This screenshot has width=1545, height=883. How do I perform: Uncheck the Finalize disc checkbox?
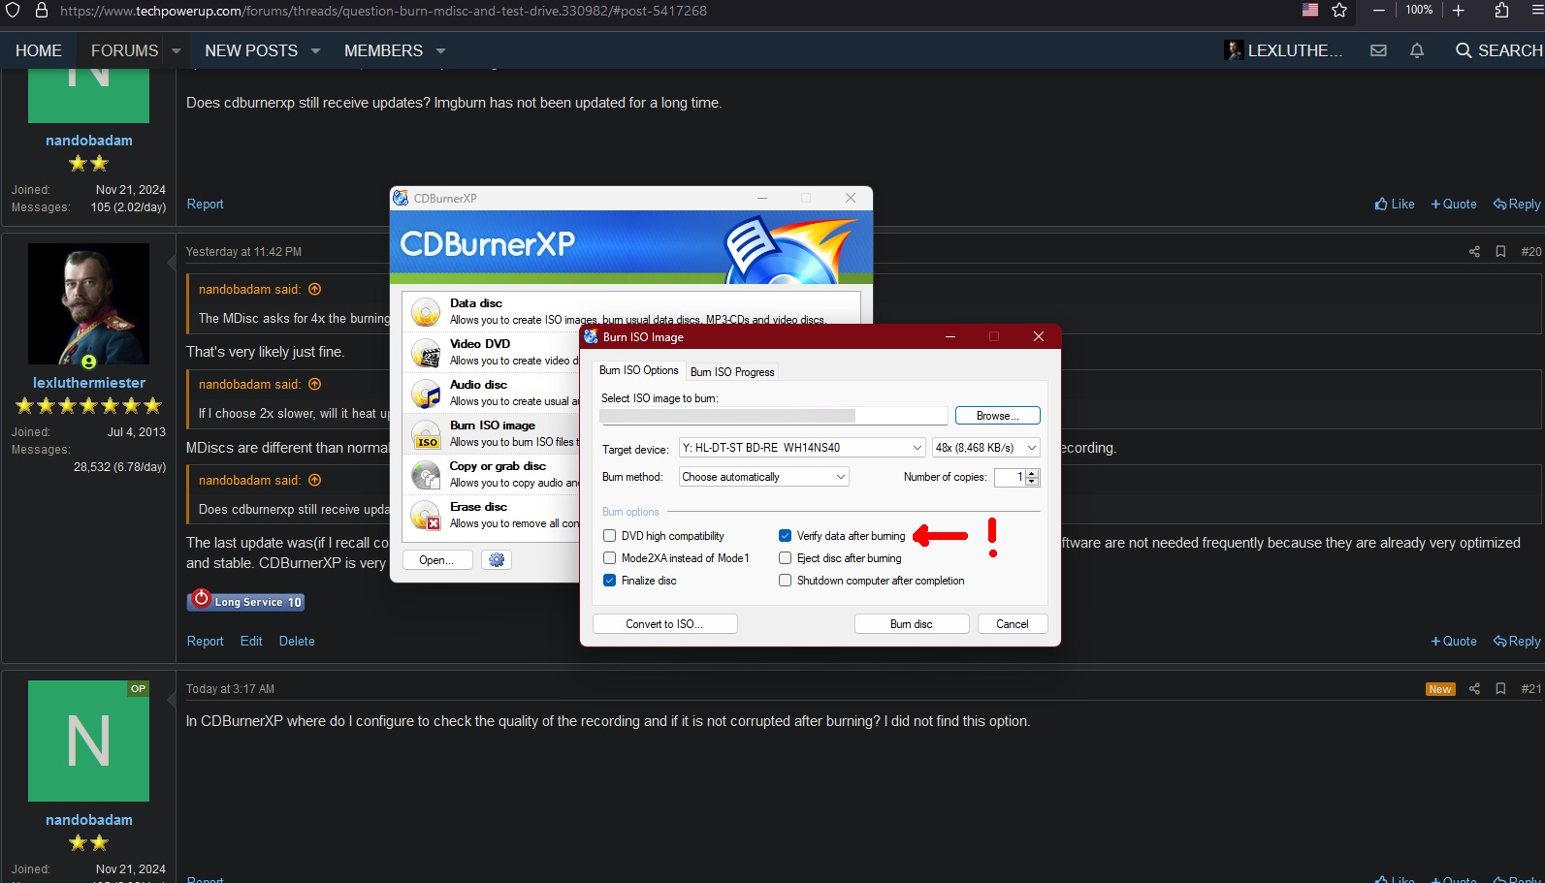click(609, 581)
